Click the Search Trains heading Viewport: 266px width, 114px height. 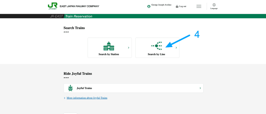coord(74,28)
